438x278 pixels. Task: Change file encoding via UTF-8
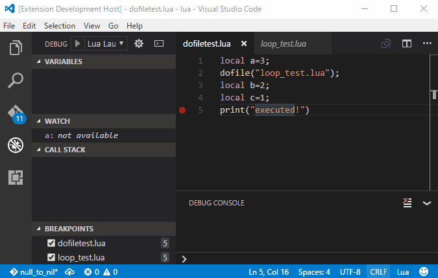(350, 272)
